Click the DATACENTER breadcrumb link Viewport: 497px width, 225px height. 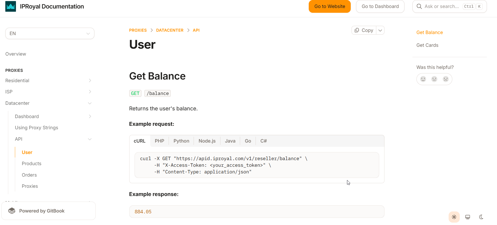tap(170, 30)
